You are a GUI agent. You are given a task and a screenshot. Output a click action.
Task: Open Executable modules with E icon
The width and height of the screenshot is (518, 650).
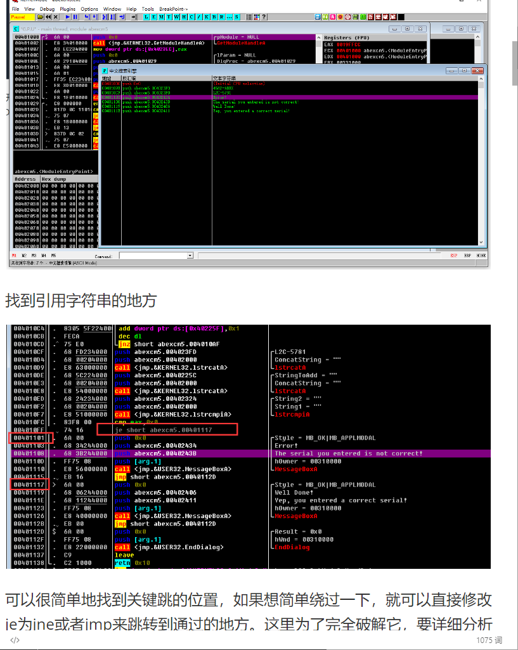(x=153, y=16)
